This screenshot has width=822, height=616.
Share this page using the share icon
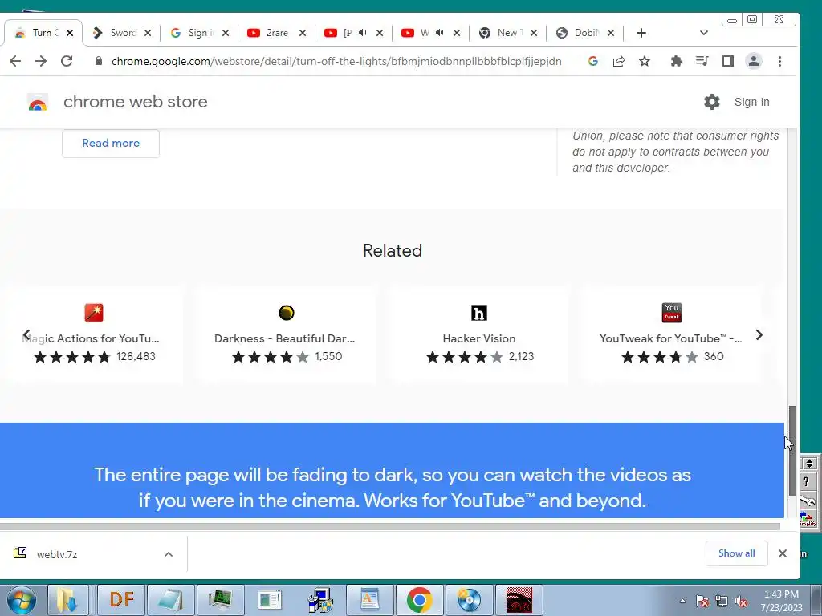(619, 61)
